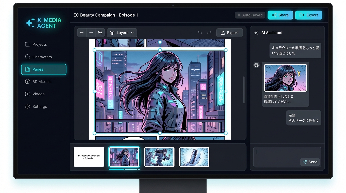Select the magnifier zoom tool
Image resolution: width=346 pixels, height=193 pixels.
pyautogui.click(x=100, y=32)
